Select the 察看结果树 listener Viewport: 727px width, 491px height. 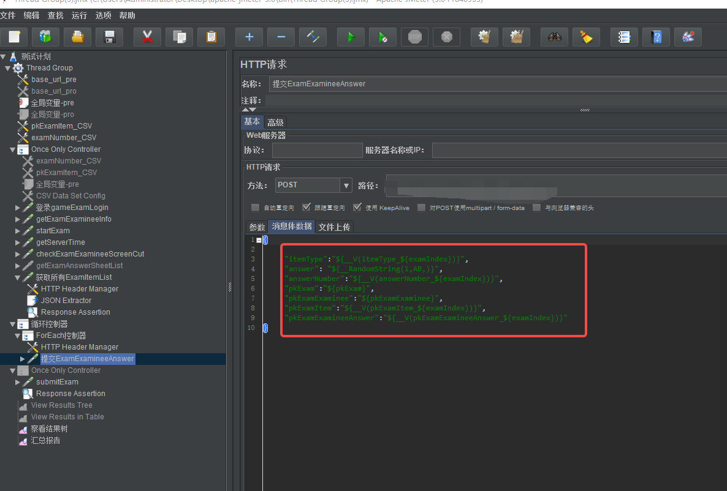click(x=49, y=429)
